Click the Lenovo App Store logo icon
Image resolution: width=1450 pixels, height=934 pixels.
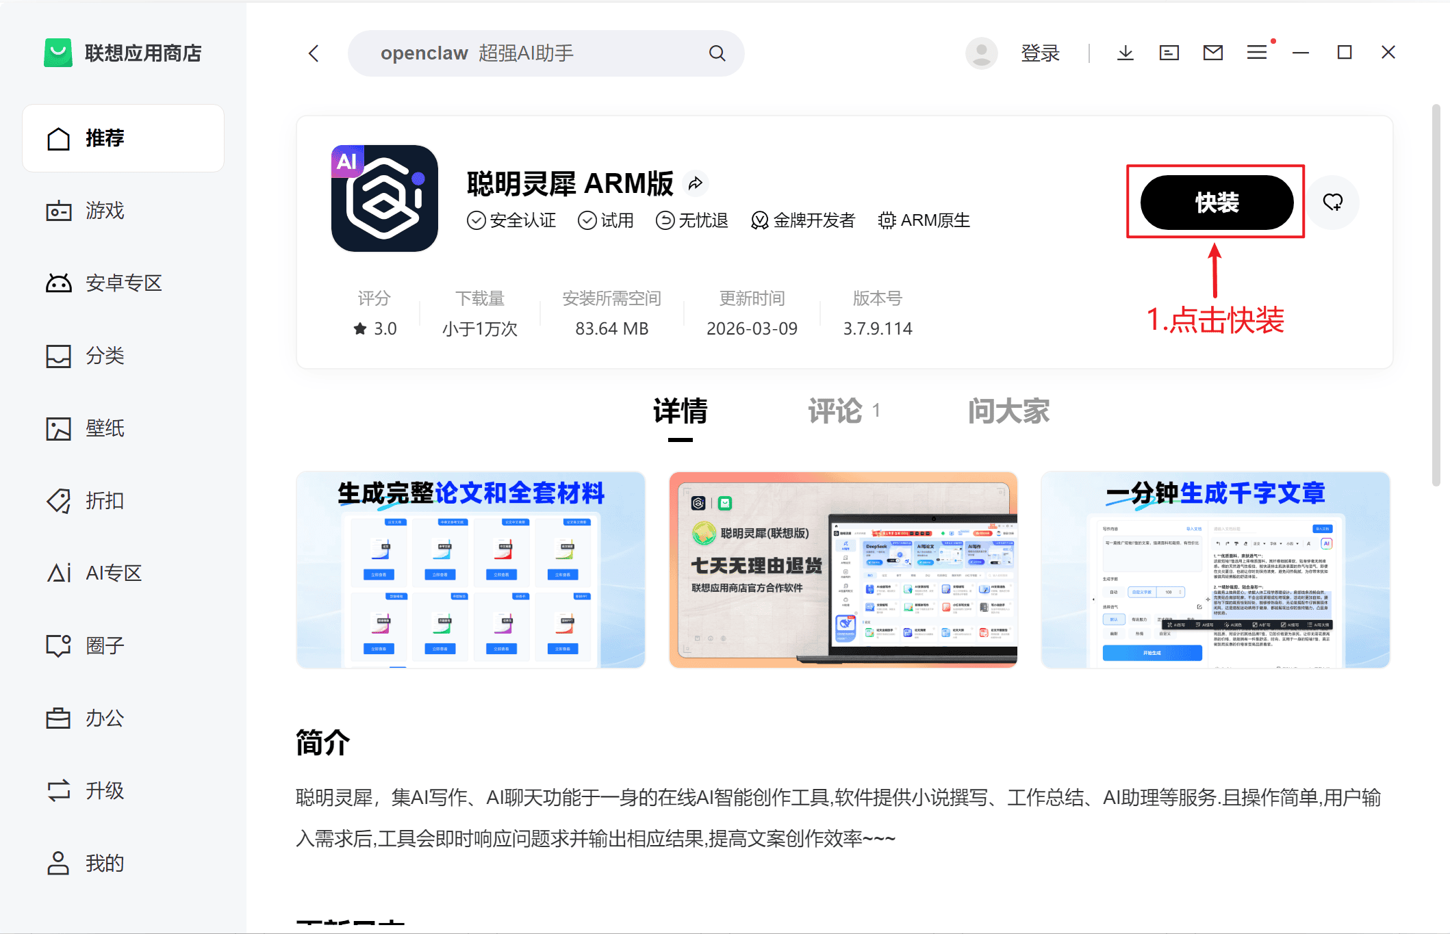point(58,53)
